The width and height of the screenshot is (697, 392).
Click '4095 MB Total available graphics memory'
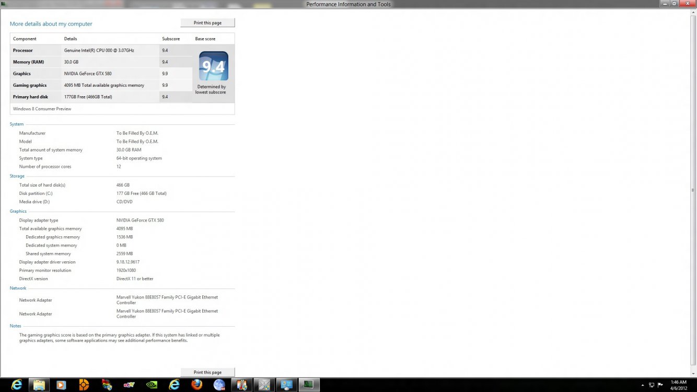point(104,85)
